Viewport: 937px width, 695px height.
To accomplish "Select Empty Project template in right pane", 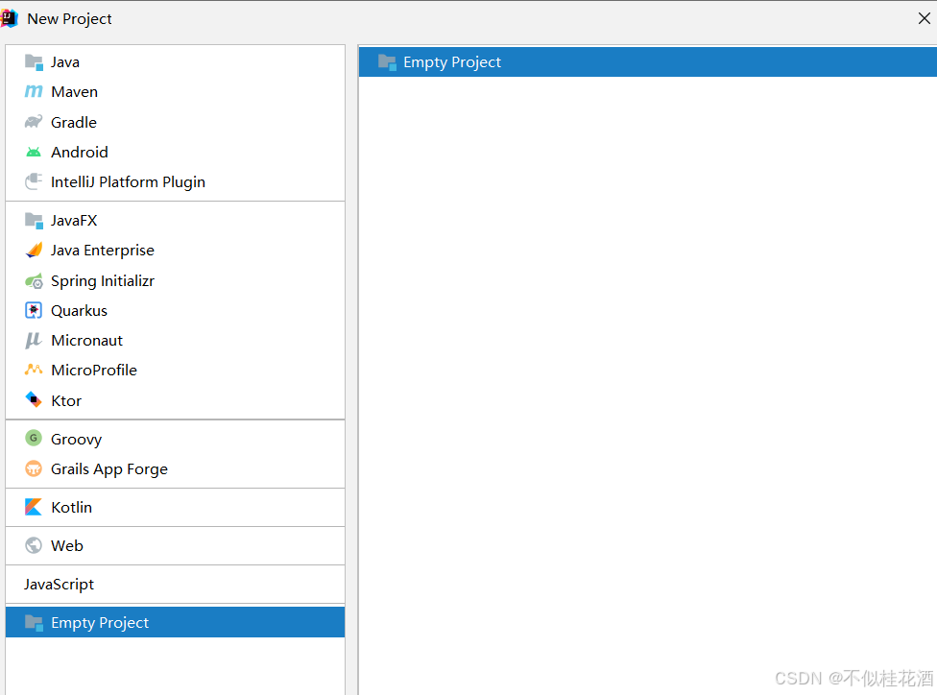I will (648, 62).
